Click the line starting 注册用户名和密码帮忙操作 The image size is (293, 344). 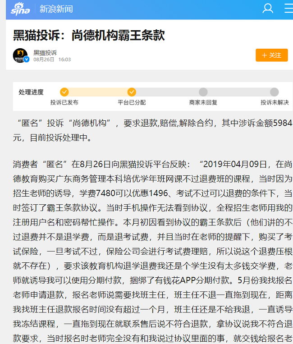coord(153,222)
